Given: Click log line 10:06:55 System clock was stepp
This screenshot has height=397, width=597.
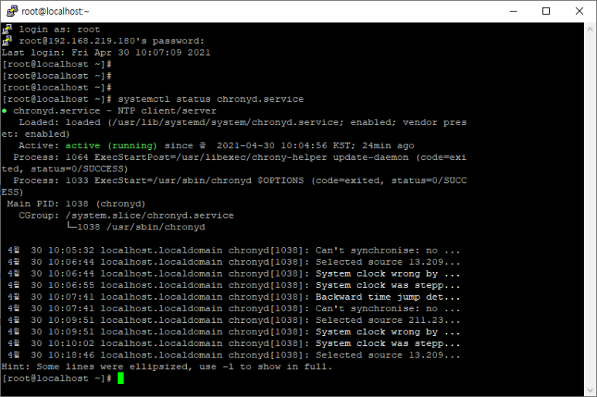Looking at the screenshot, I should click(x=234, y=285).
